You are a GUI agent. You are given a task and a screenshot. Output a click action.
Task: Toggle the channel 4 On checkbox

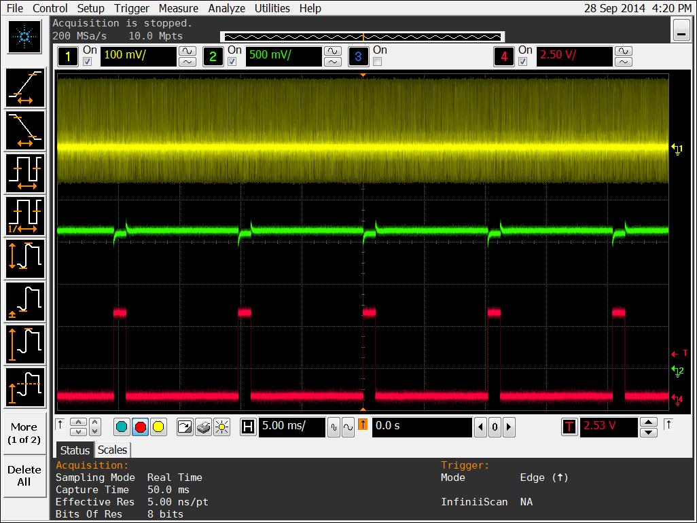point(522,62)
